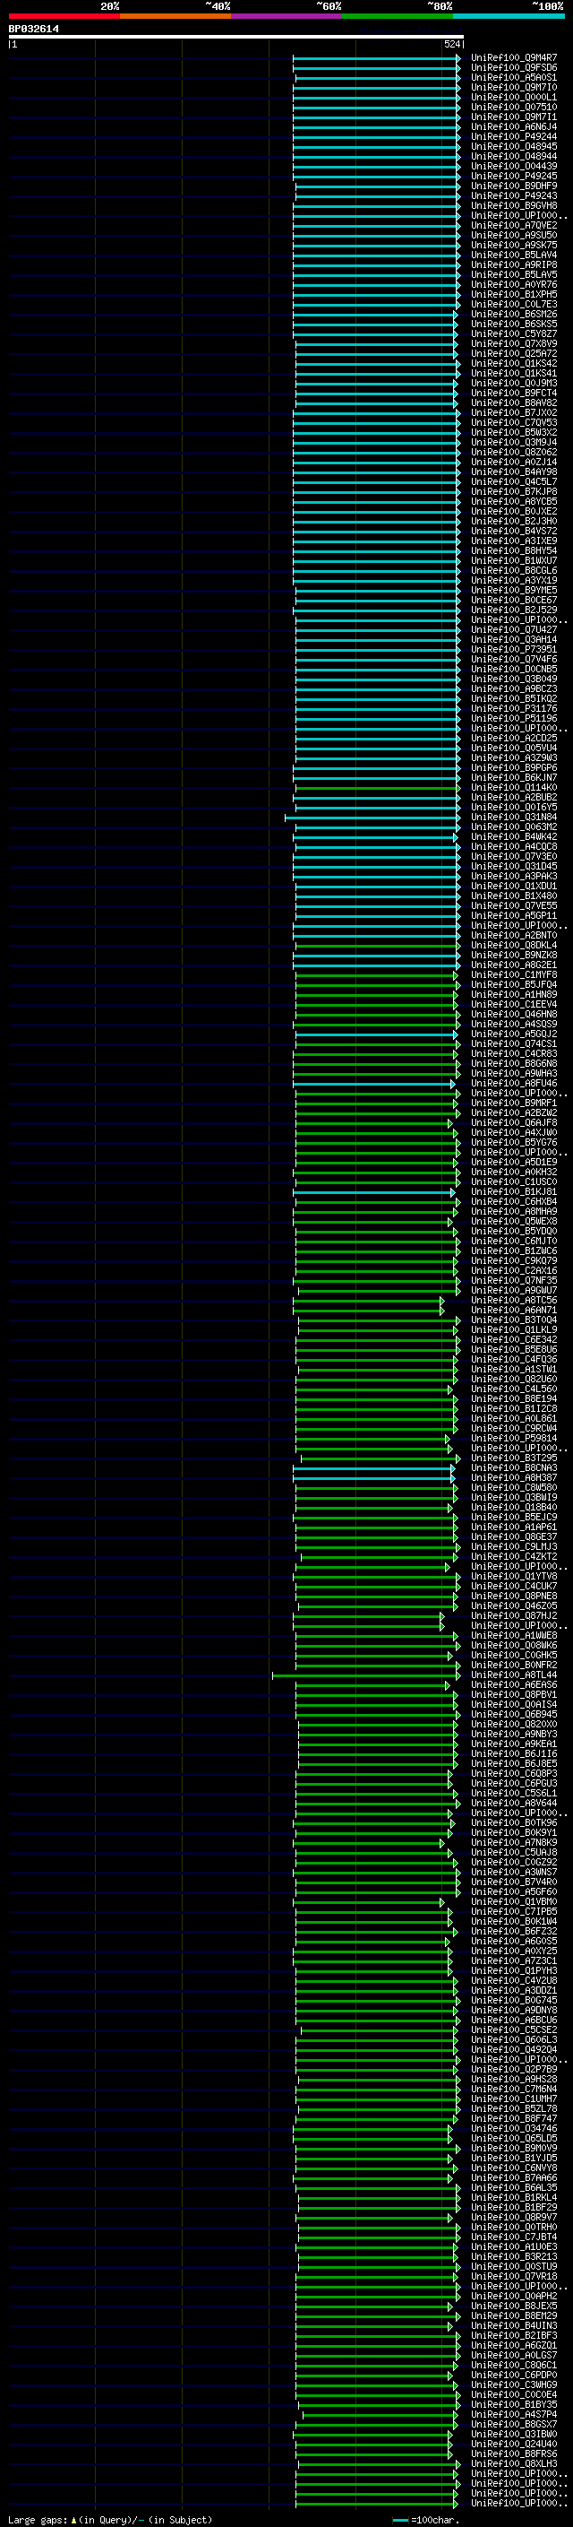Select hit label UniRef100_Q114K0
This screenshot has width=573, height=2527.
(514, 788)
